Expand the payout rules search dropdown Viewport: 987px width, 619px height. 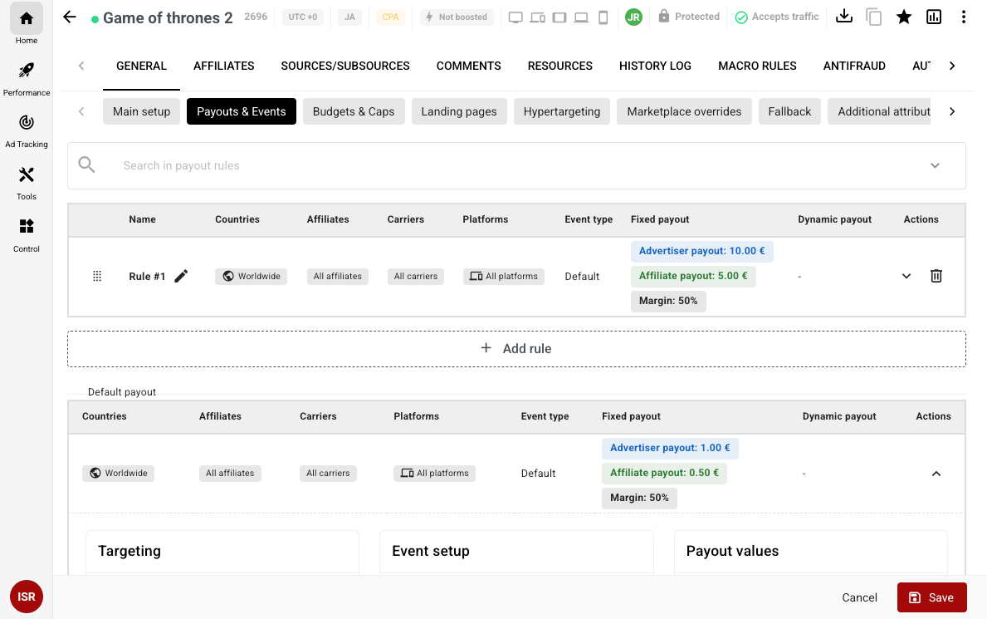point(935,165)
